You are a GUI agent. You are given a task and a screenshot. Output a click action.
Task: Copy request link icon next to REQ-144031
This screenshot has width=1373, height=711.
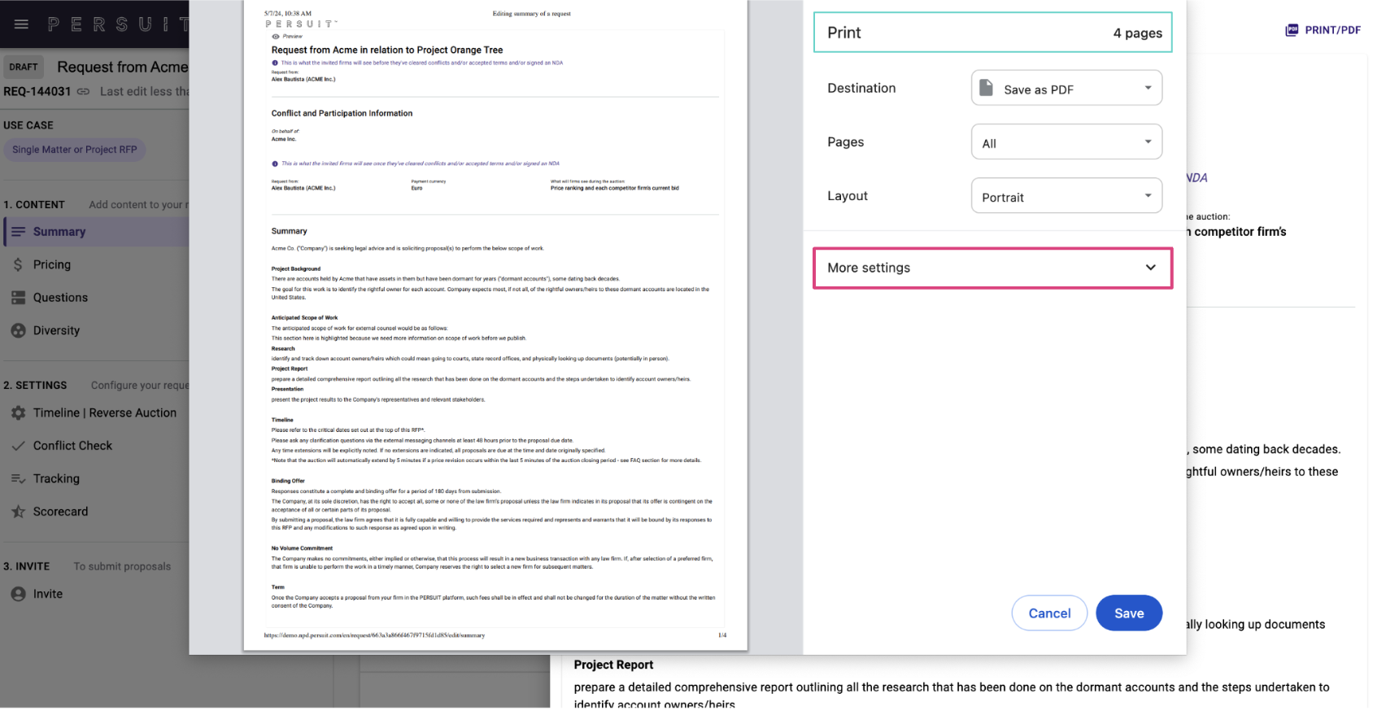coord(83,92)
